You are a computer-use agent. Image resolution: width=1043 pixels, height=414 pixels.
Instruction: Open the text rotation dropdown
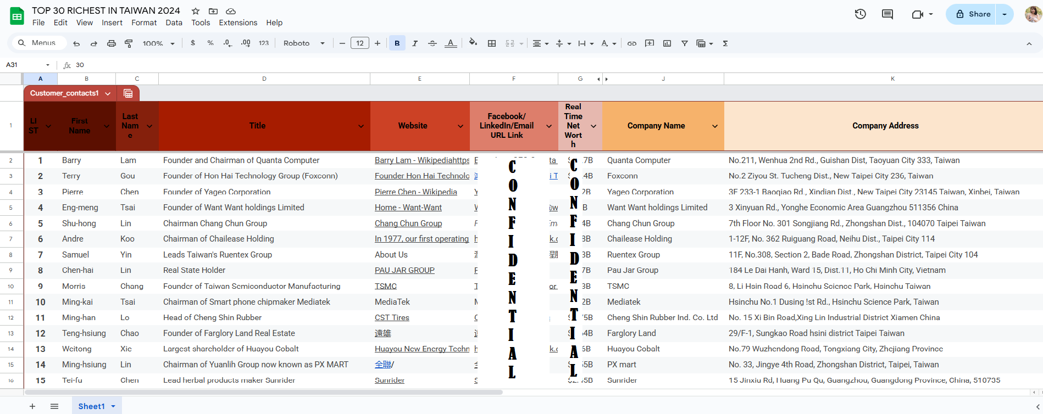pos(608,43)
